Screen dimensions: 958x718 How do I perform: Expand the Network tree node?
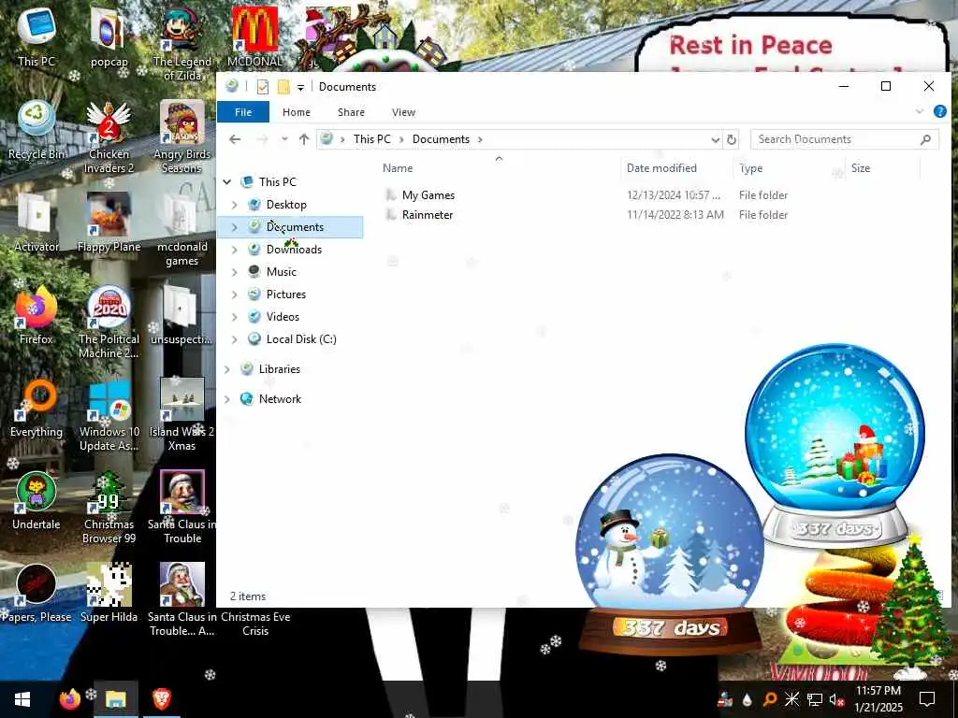point(227,399)
